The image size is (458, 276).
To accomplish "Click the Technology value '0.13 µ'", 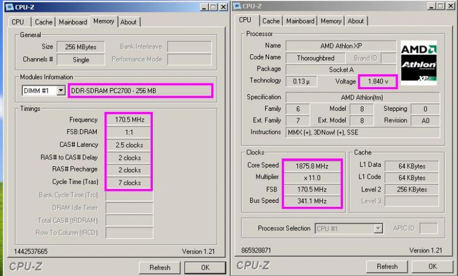I will (301, 81).
